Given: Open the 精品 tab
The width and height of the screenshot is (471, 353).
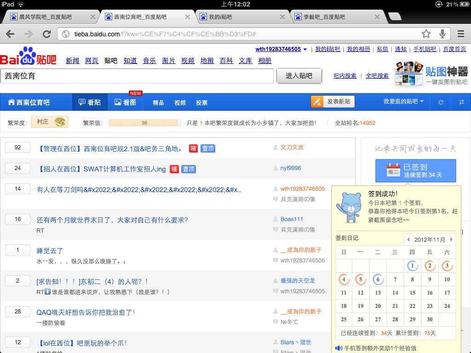Looking at the screenshot, I should pyautogui.click(x=158, y=102).
